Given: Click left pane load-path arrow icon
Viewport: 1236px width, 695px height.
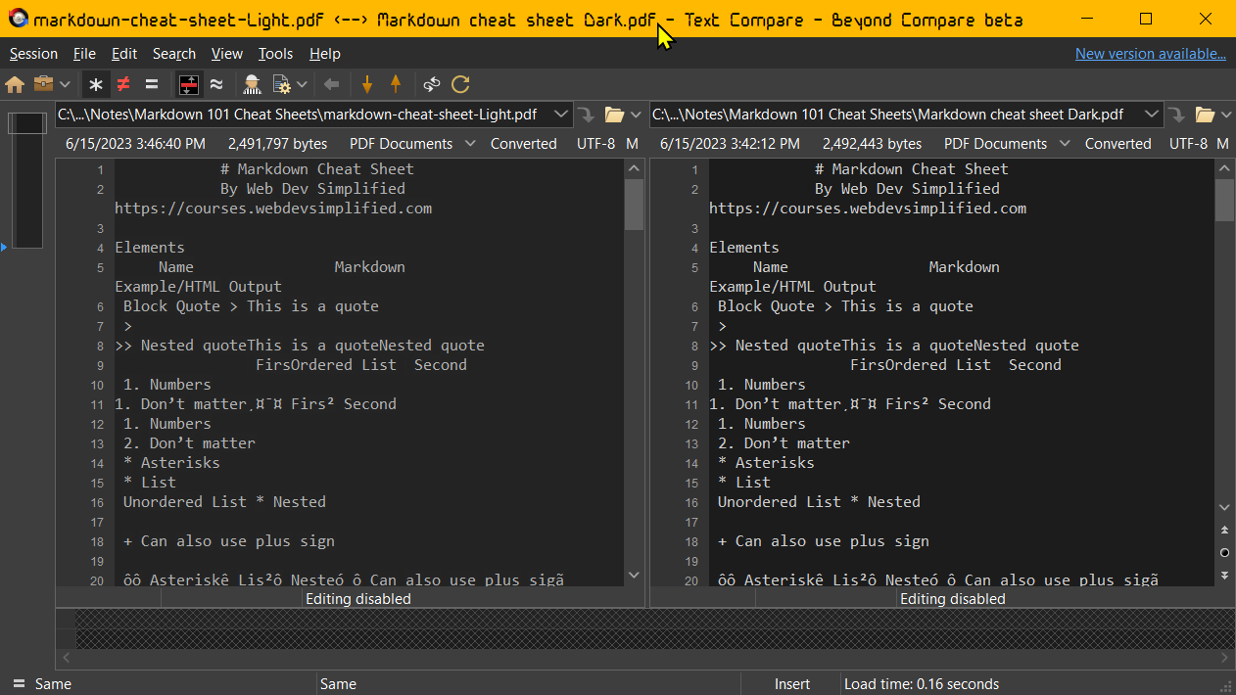Looking at the screenshot, I should [x=586, y=115].
